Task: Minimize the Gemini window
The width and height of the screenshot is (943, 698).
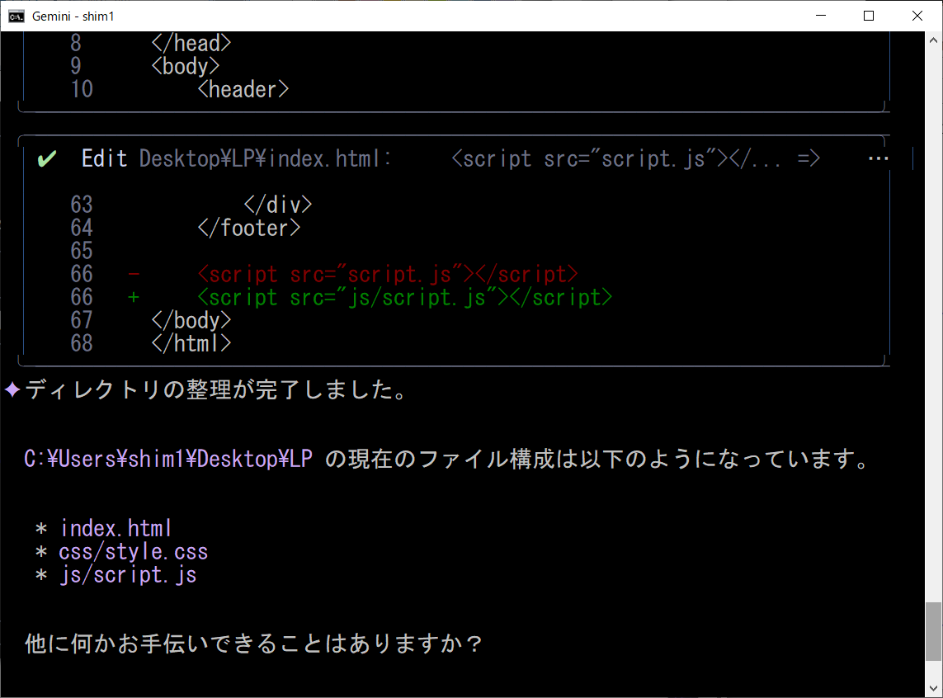Action: coord(821,16)
